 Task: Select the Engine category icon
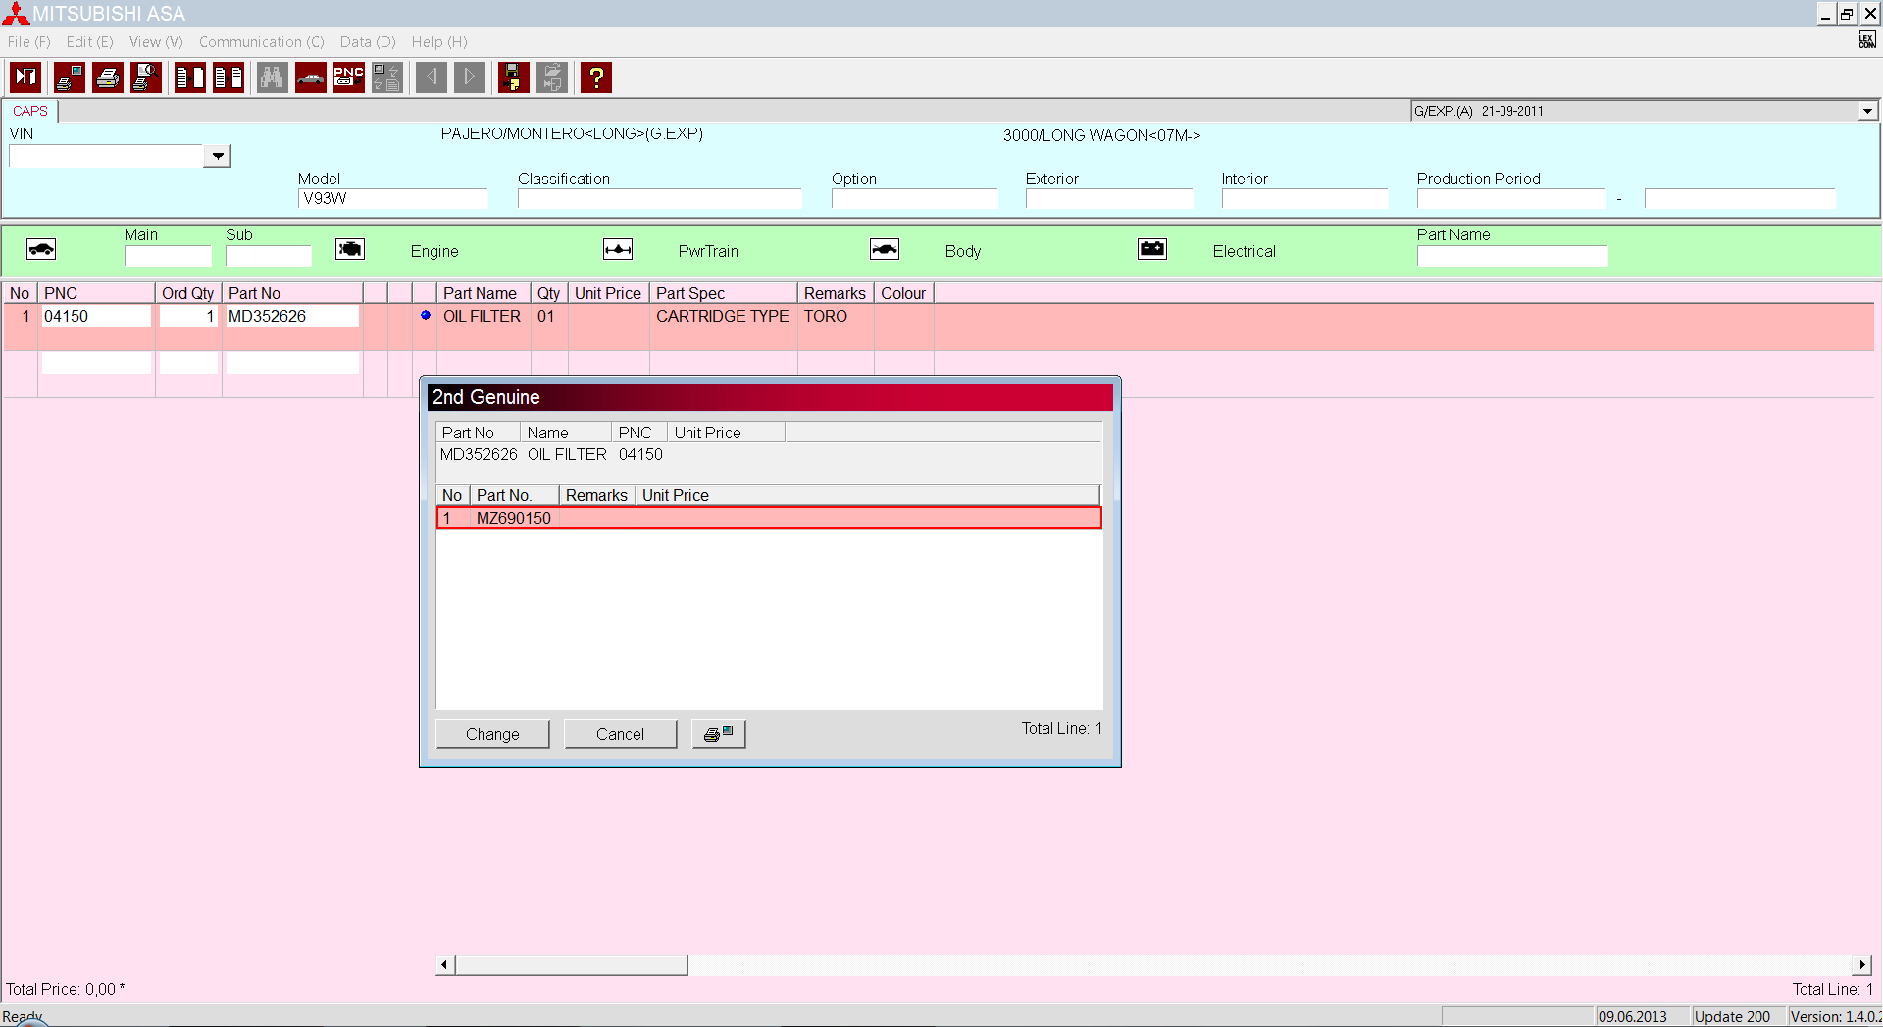pyautogui.click(x=350, y=250)
